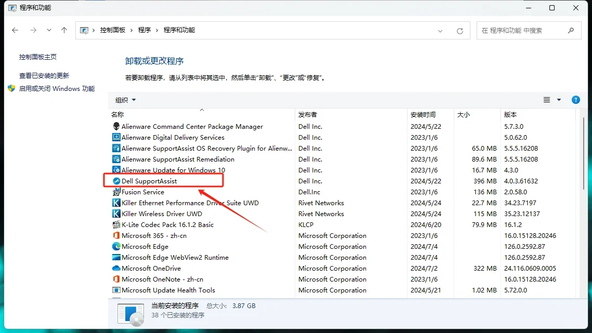This screenshot has height=333, width=592.
Task: Go back with the left arrow
Action: tap(15, 30)
